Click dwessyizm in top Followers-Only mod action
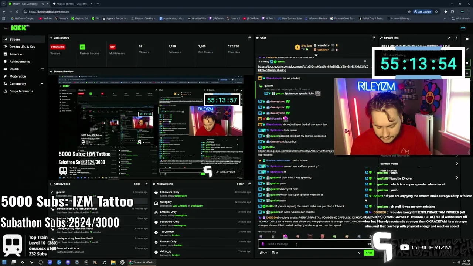The height and width of the screenshot is (266, 473). click(180, 196)
